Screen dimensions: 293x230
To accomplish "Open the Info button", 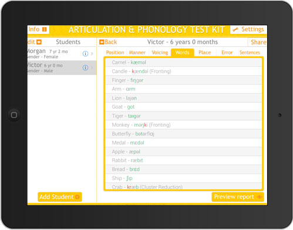I will click(x=38, y=29).
